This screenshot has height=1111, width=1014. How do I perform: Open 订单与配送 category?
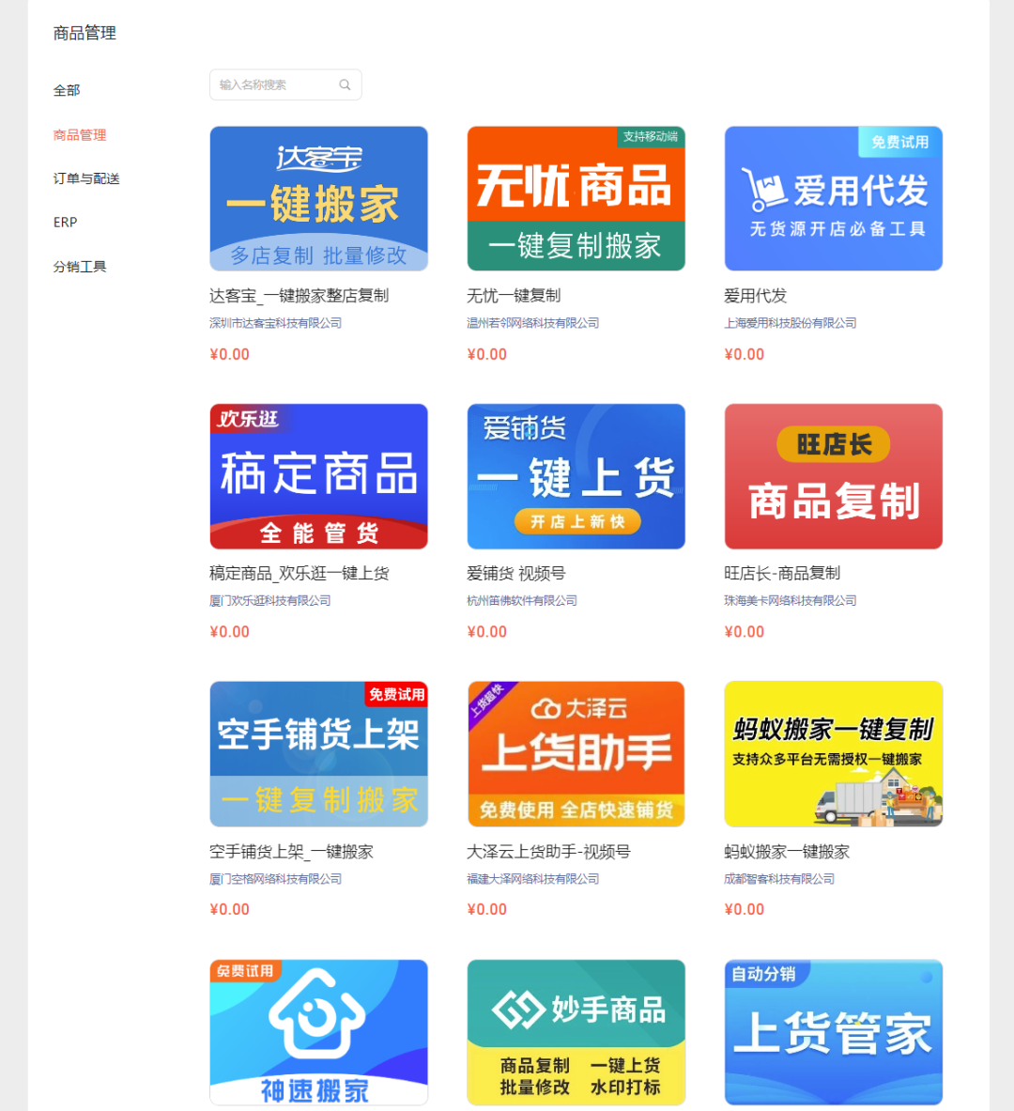click(x=86, y=178)
